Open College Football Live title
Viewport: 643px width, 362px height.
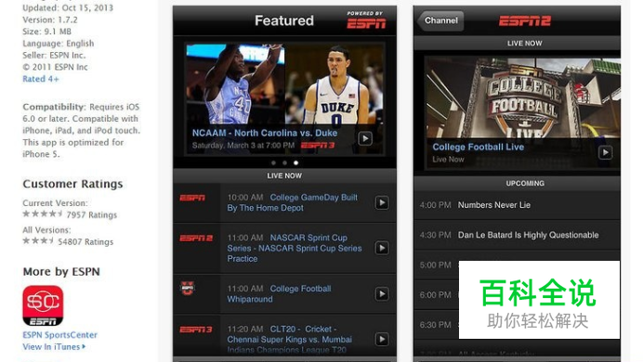(x=479, y=147)
